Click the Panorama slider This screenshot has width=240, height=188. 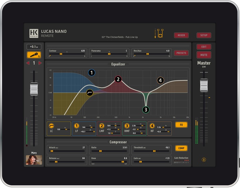tap(109, 54)
